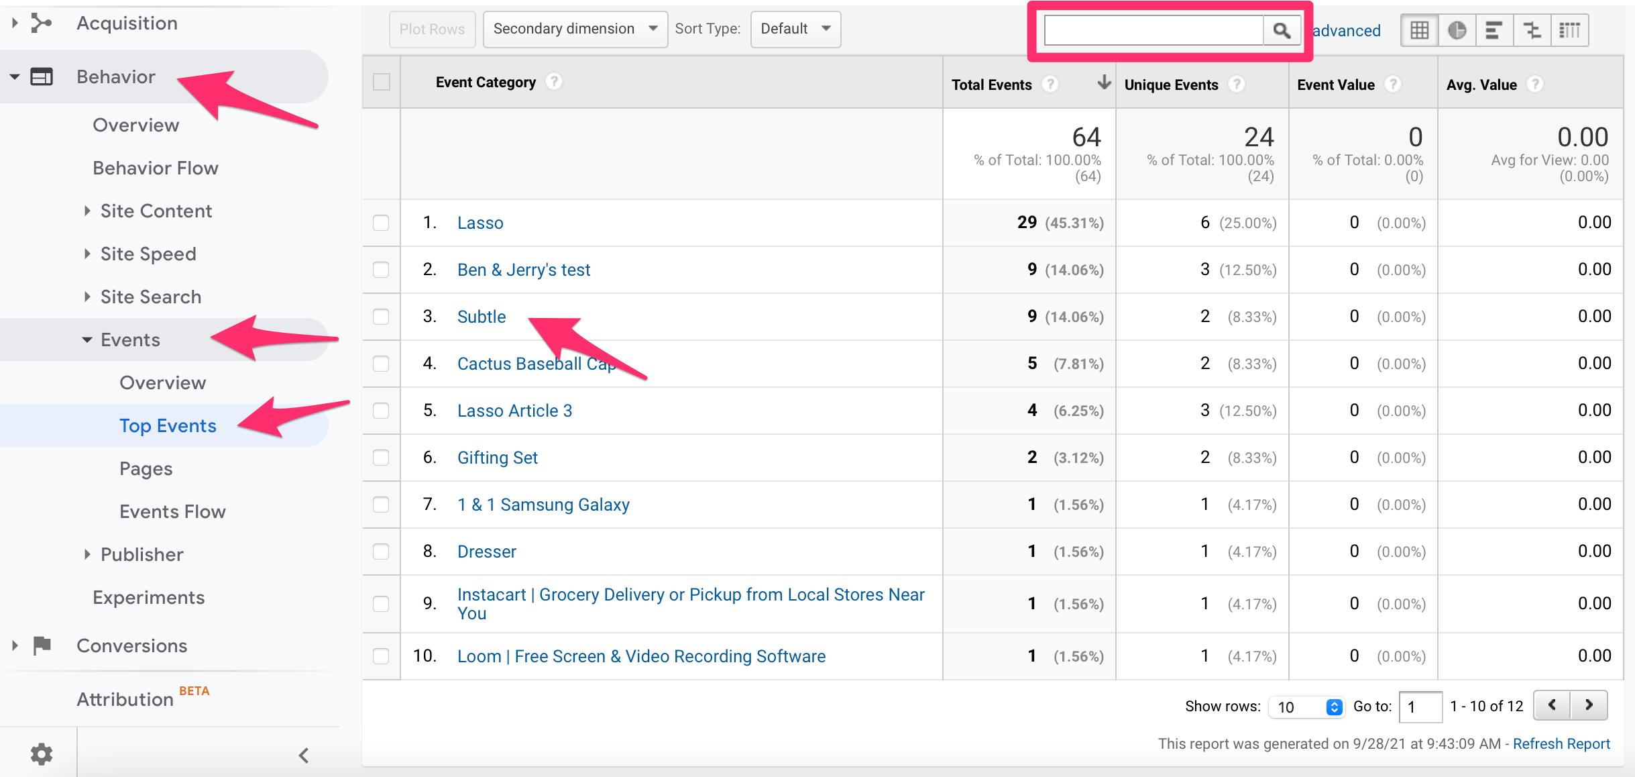This screenshot has height=777, width=1635.
Task: Expand Site Content submenu
Action: [87, 211]
